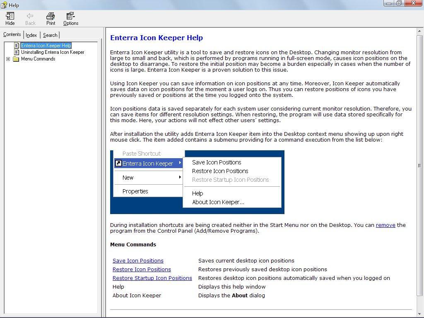The image size is (424, 318).
Task: Click 'Displays the About dialog' text
Action: [231, 295]
